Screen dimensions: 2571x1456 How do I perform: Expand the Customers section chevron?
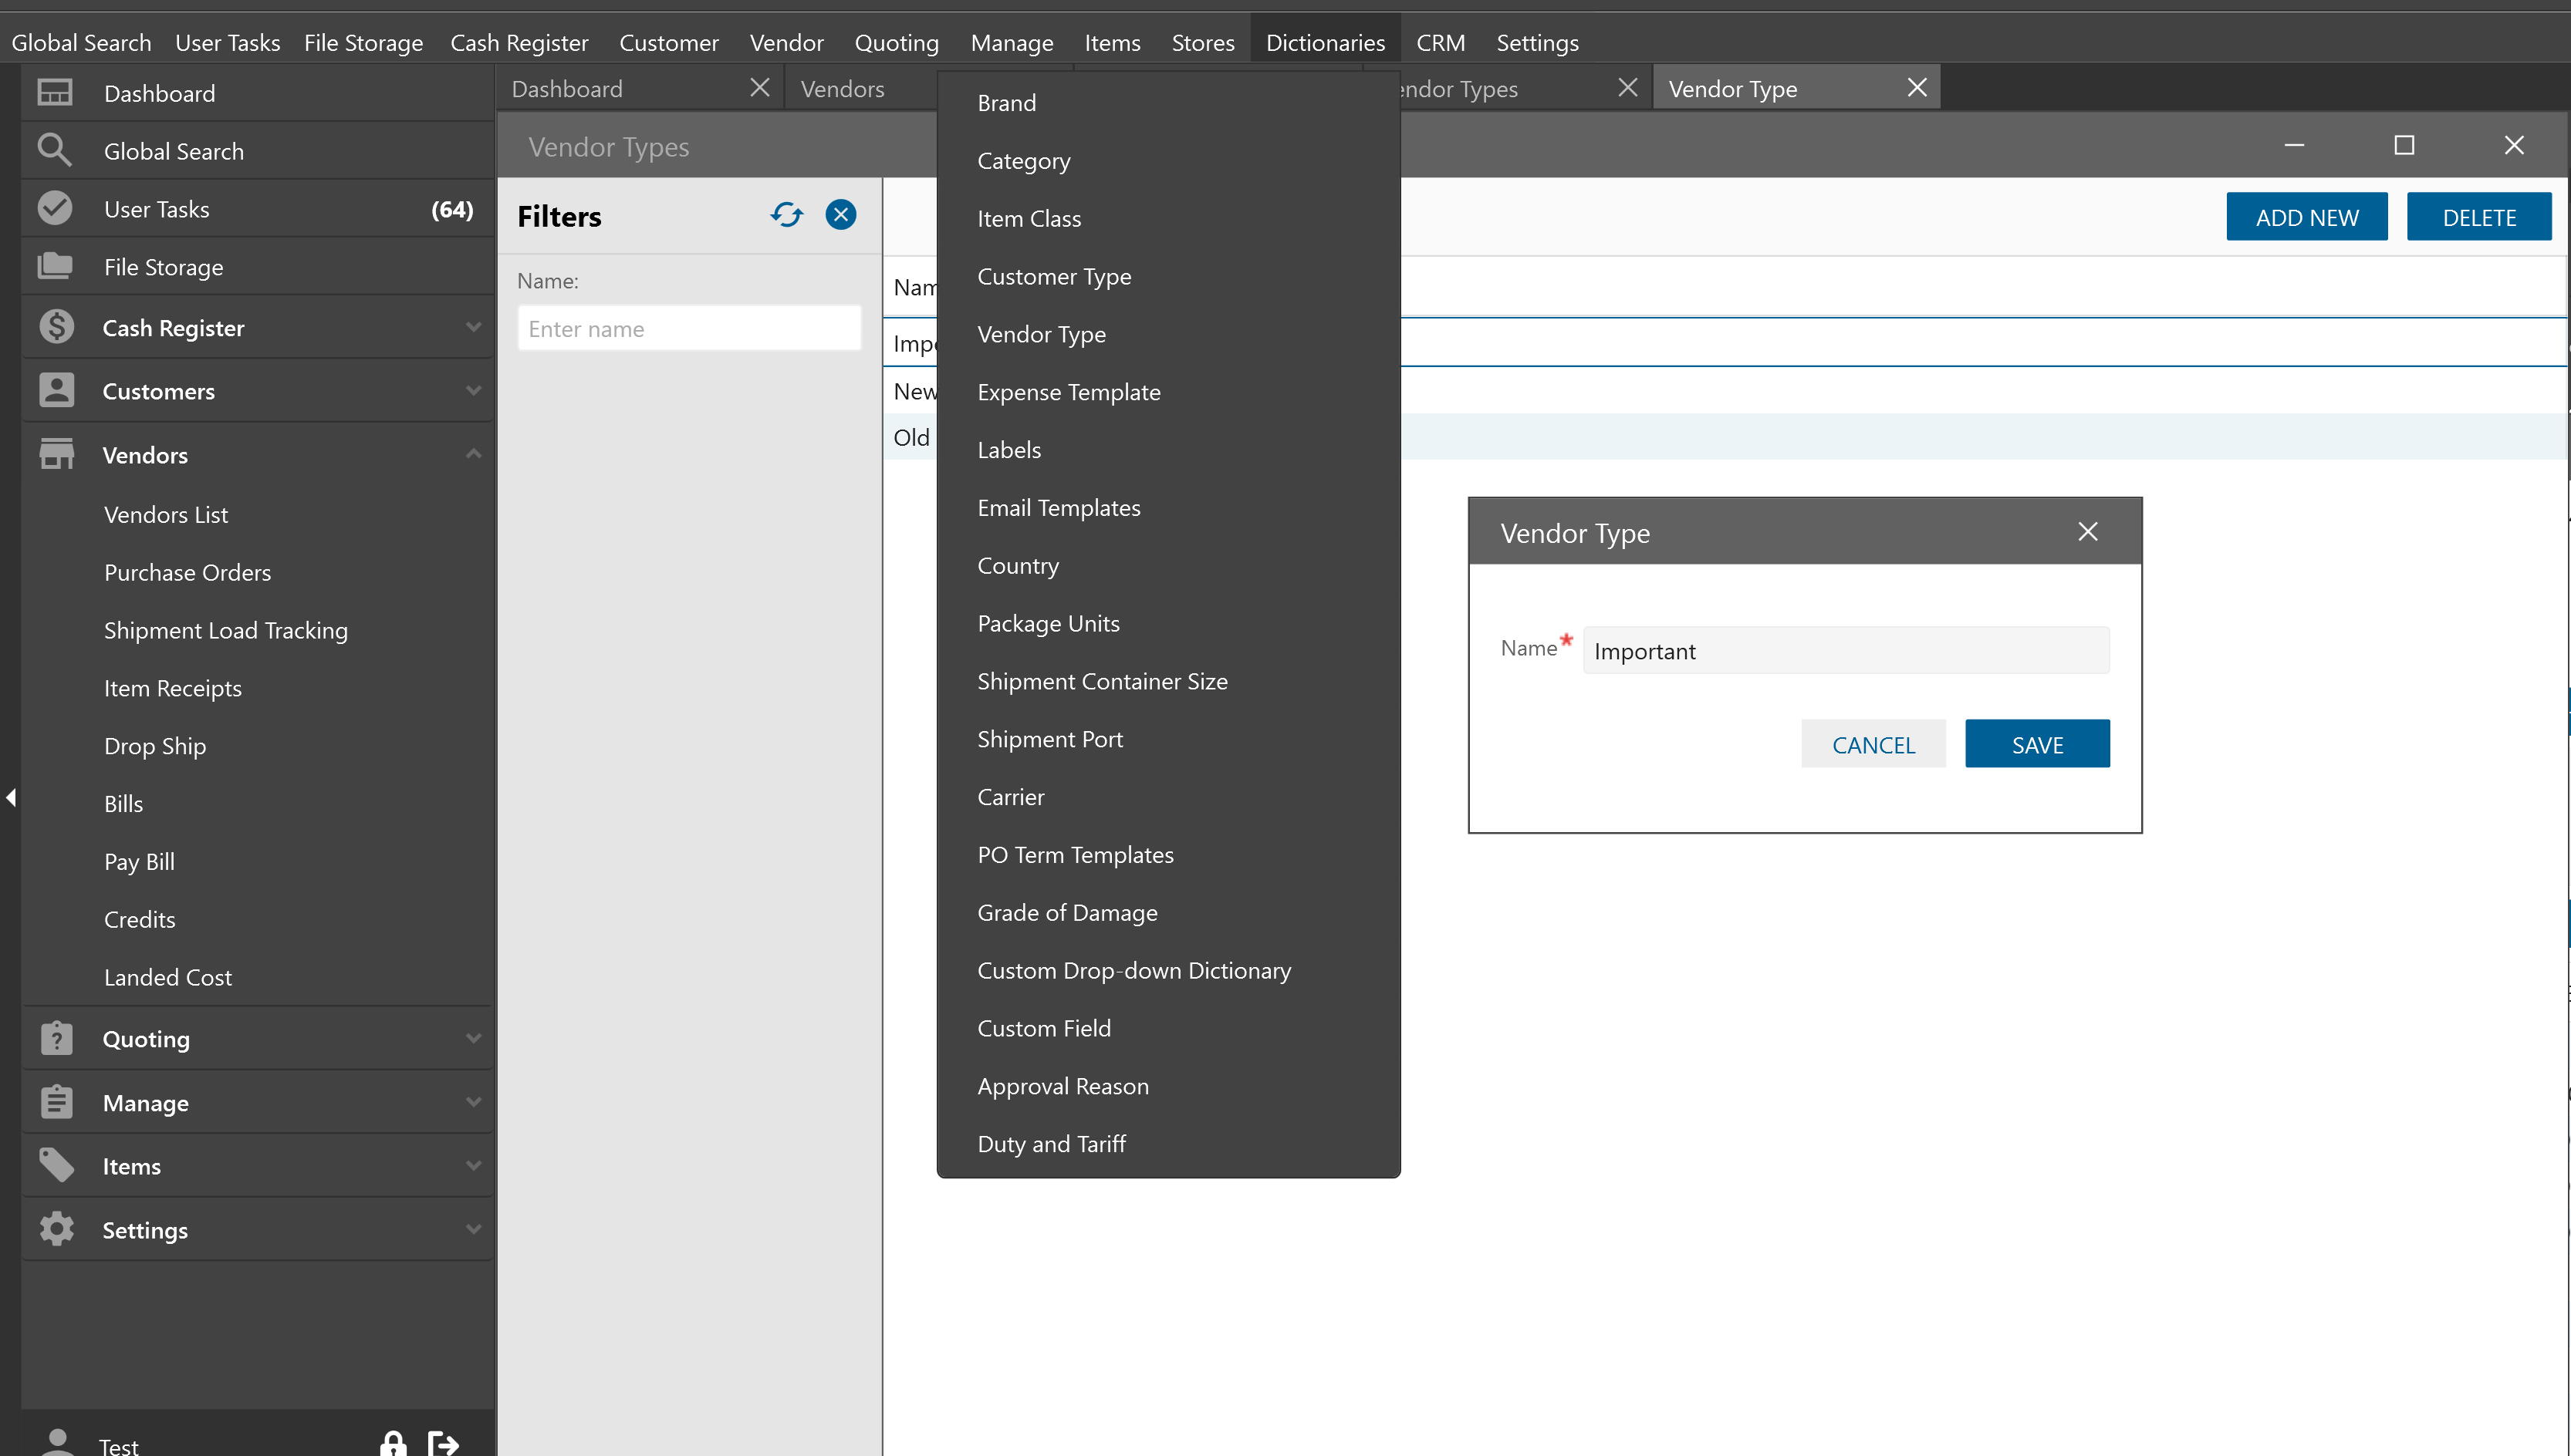coord(473,391)
